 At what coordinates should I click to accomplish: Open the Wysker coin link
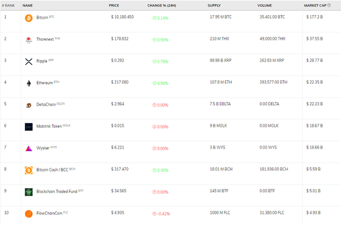(43, 148)
